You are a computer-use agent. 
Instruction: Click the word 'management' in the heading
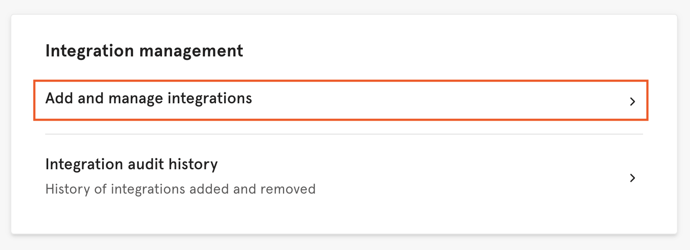coord(191,51)
